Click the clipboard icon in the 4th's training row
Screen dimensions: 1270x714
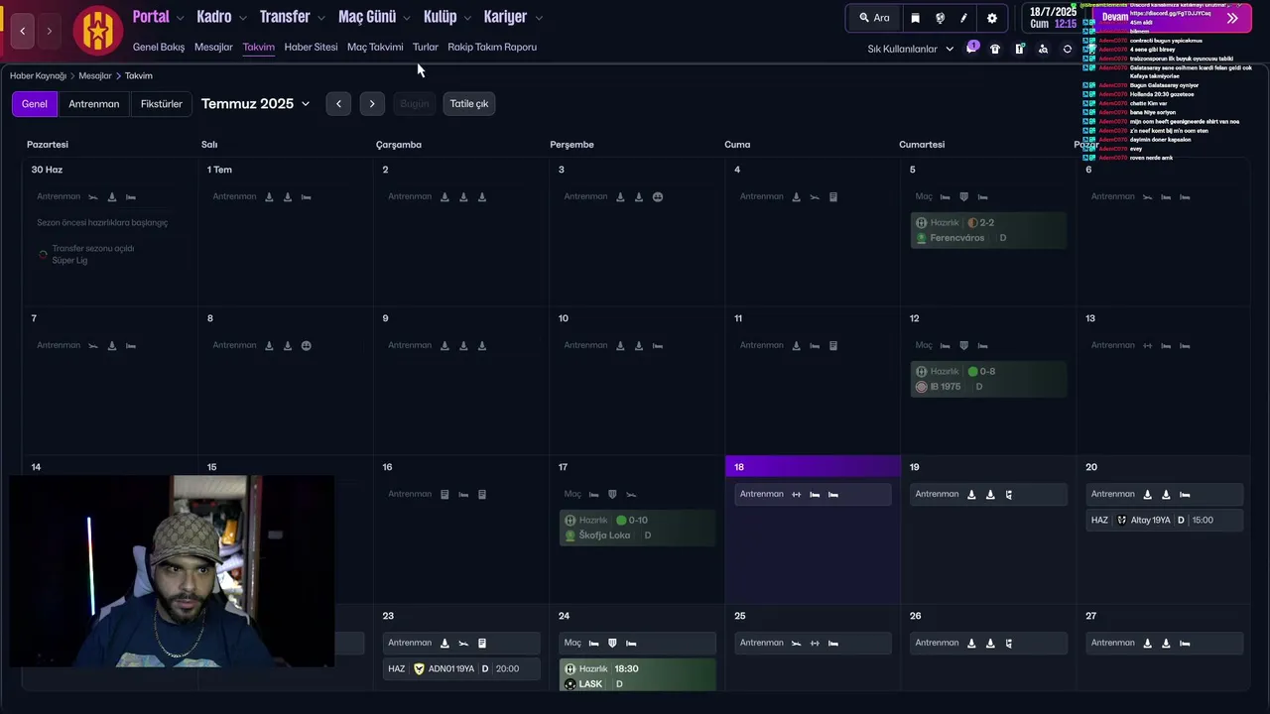pos(833,196)
